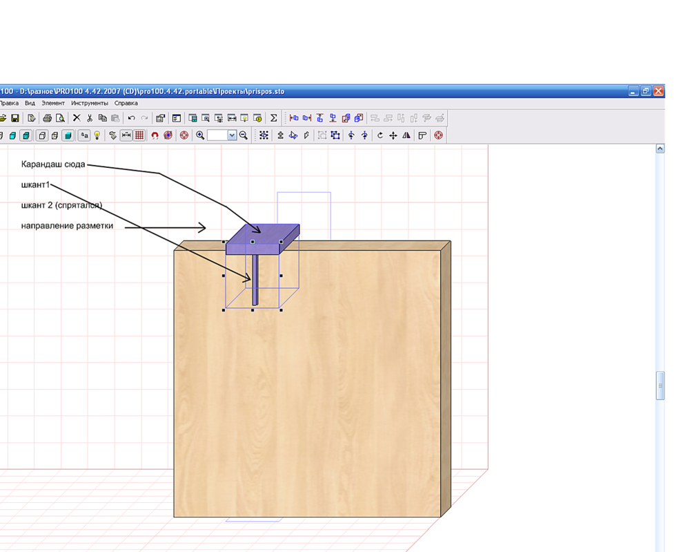690x552 pixels.
Task: Toggle the lightbulb shading button
Action: point(97,135)
